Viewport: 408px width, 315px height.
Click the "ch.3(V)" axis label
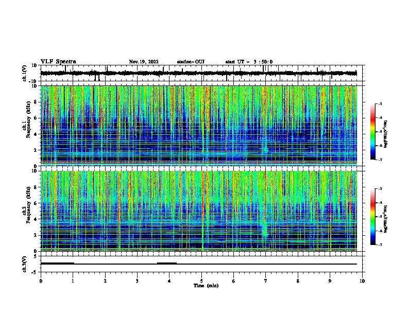coord(25,264)
